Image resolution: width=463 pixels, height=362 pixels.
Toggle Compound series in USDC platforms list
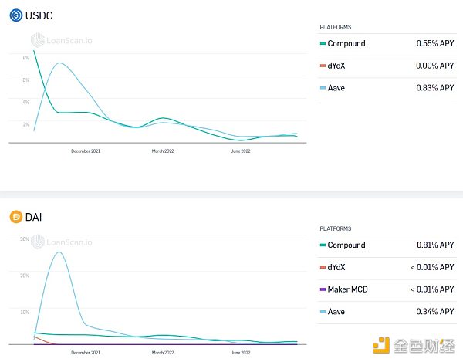coord(346,44)
